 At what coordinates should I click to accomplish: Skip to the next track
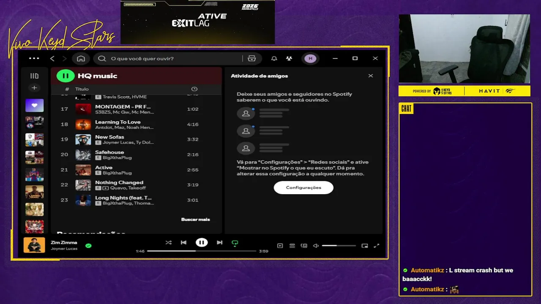coord(219,242)
